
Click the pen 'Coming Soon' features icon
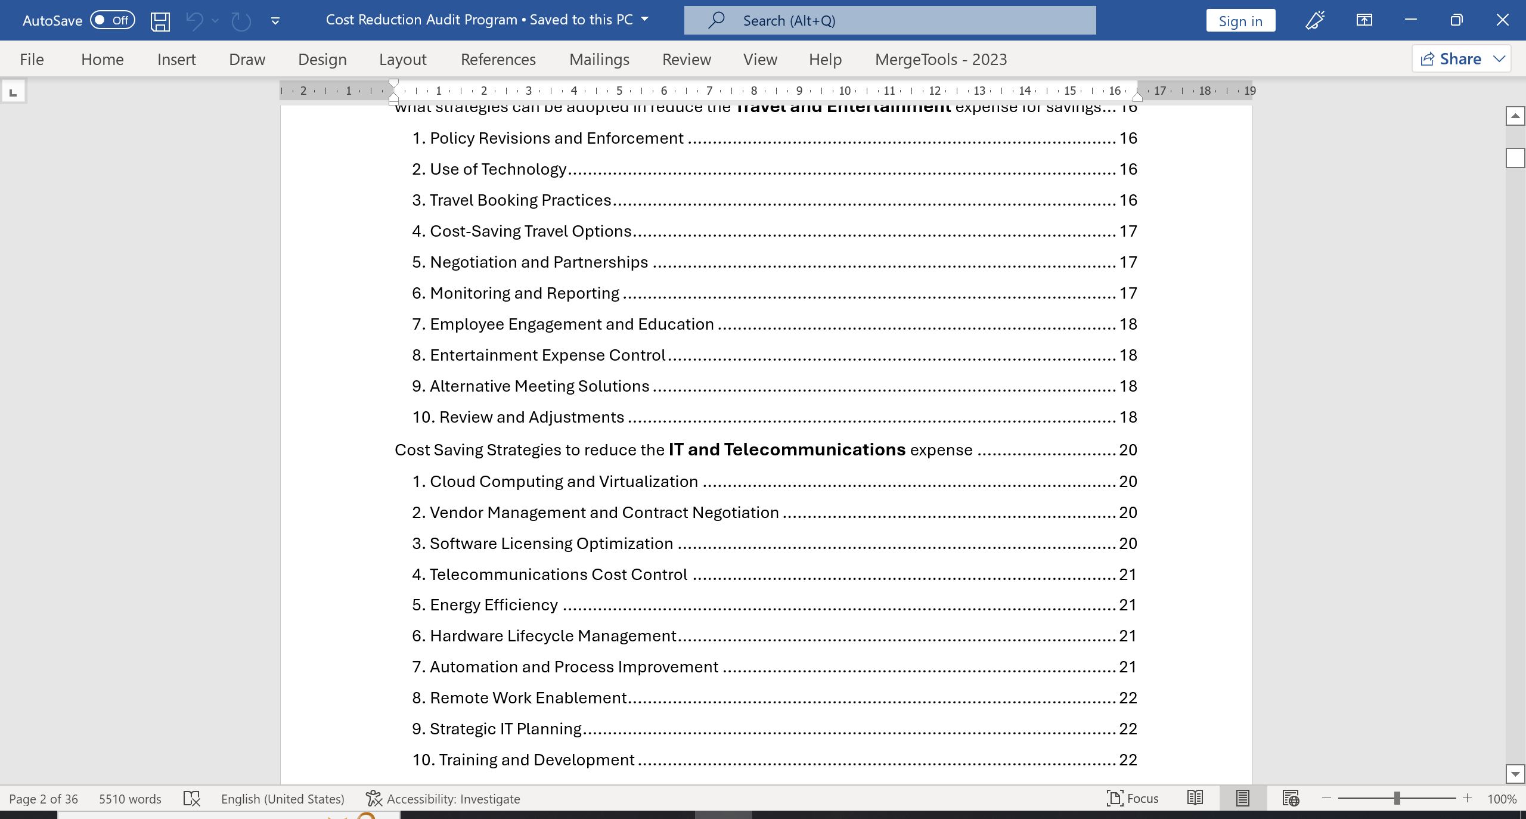coord(1315,20)
